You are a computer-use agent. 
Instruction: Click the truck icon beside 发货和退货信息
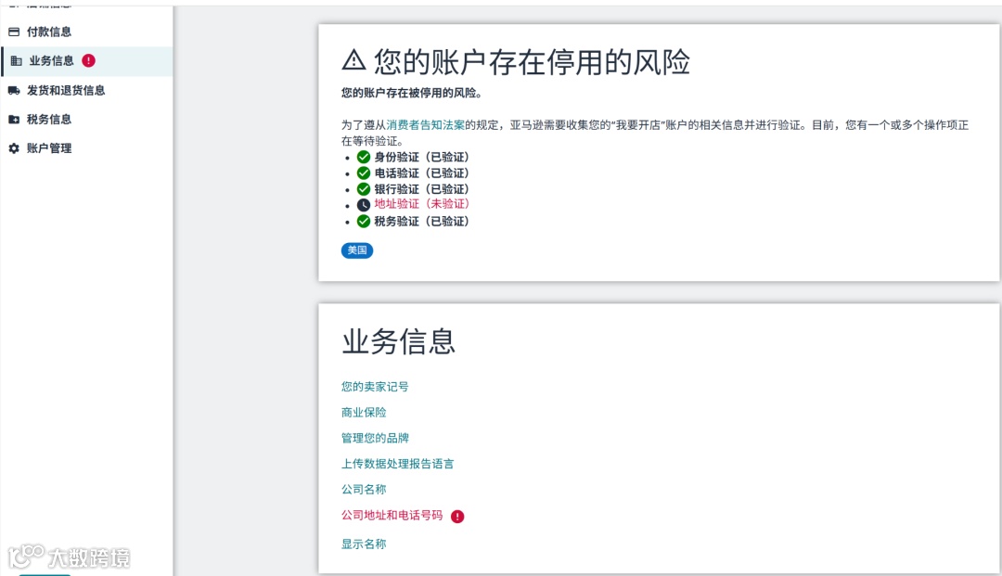(14, 91)
